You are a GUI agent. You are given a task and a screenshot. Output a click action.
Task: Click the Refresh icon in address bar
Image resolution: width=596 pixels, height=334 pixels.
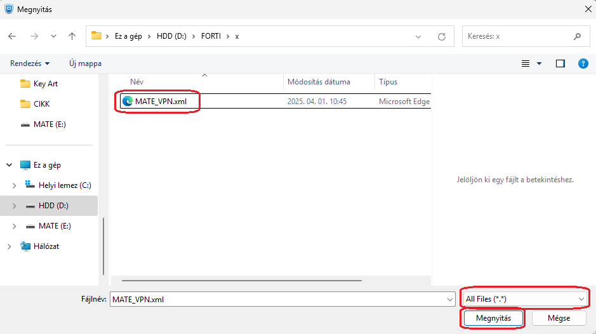tap(442, 36)
